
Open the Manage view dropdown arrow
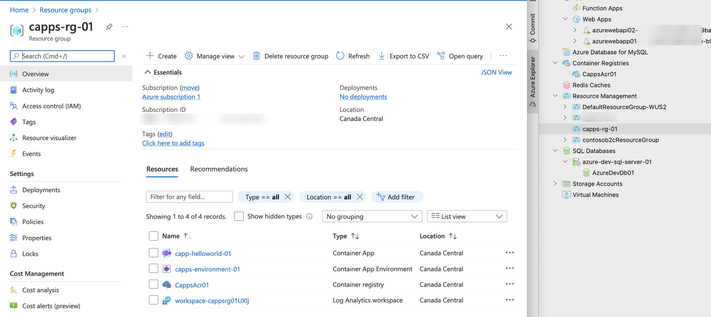(242, 56)
